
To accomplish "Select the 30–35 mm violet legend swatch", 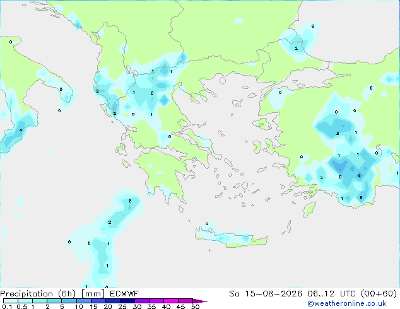I will point(142,301).
